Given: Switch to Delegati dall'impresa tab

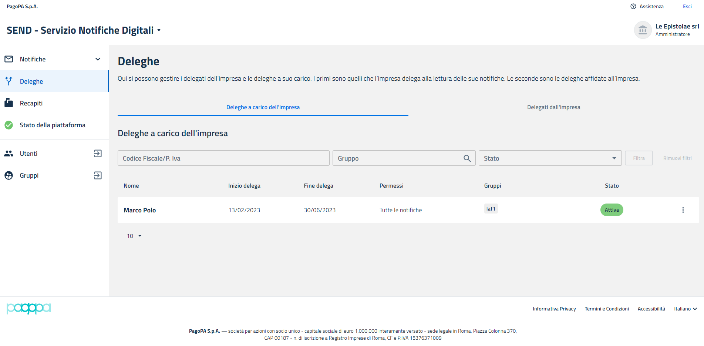Looking at the screenshot, I should coord(553,107).
